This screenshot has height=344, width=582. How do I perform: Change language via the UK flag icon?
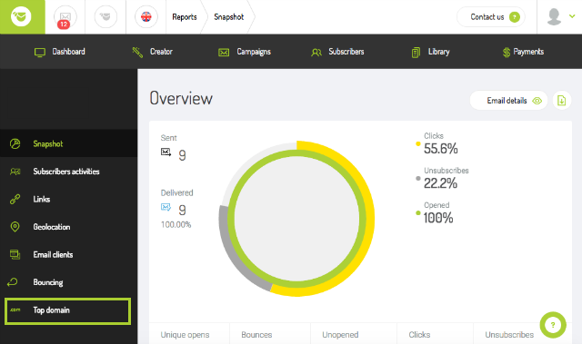click(x=145, y=16)
